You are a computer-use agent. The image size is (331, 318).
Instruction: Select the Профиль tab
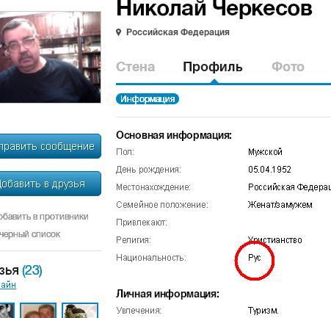pyautogui.click(x=213, y=67)
